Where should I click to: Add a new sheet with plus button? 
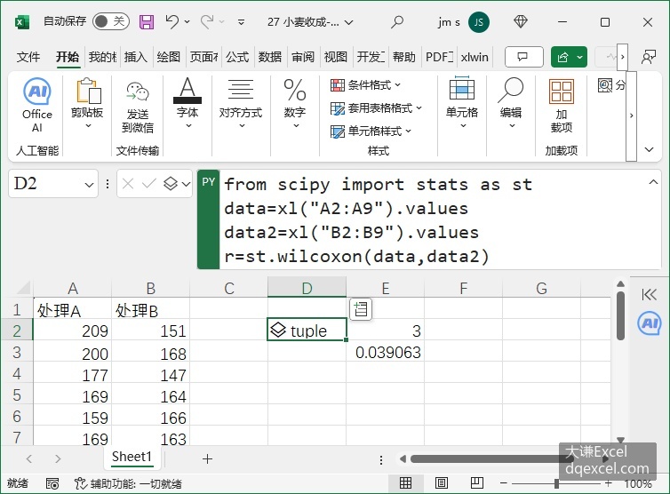click(x=207, y=459)
